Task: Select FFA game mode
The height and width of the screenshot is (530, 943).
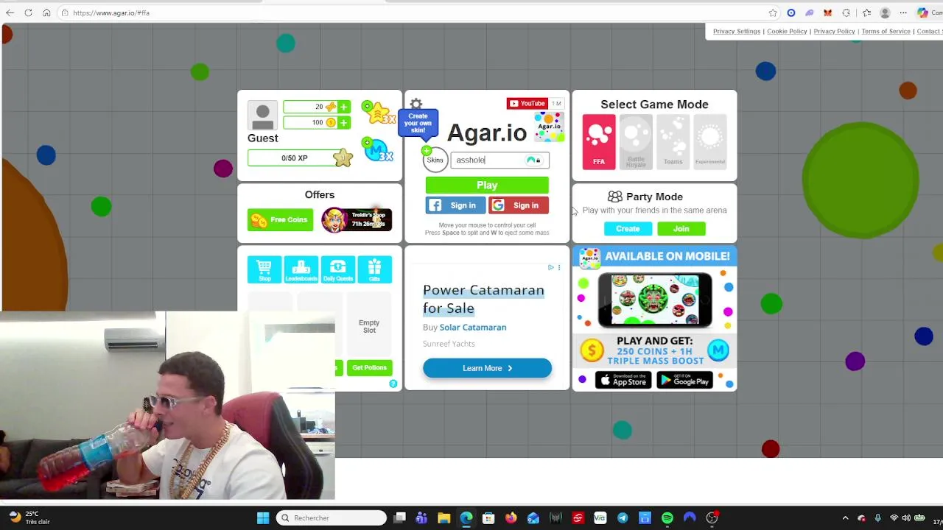Action: point(599,141)
